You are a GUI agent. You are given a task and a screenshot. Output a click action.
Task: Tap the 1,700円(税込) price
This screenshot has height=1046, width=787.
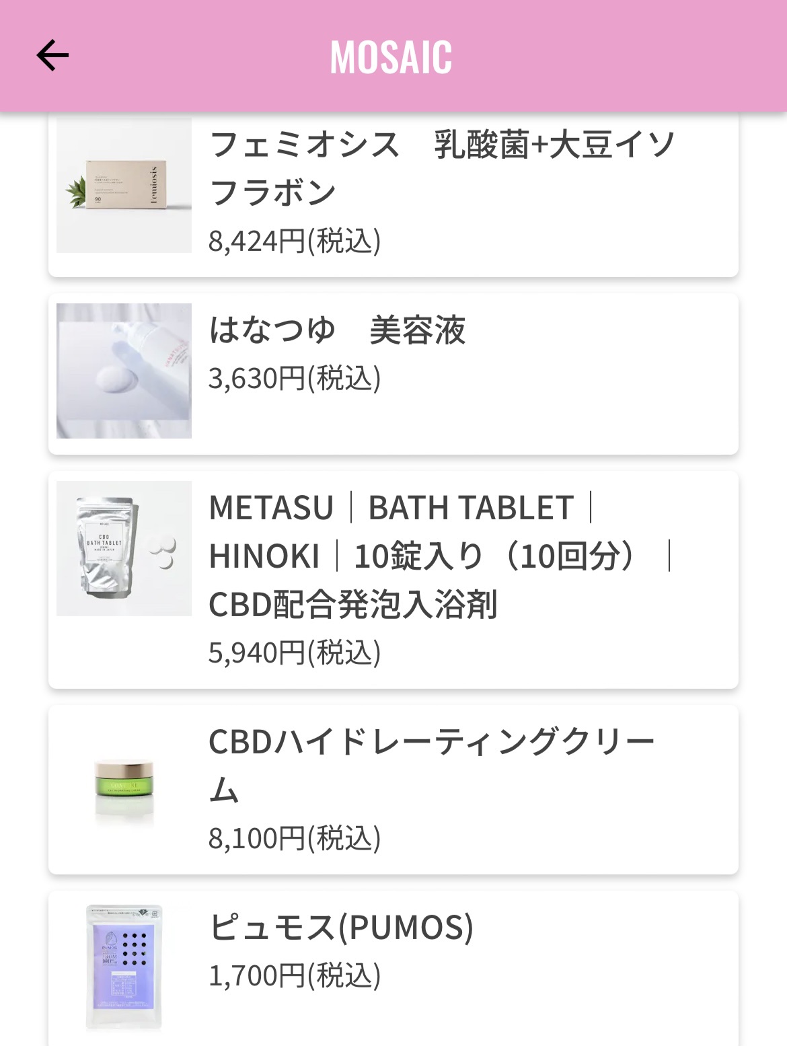(x=295, y=975)
